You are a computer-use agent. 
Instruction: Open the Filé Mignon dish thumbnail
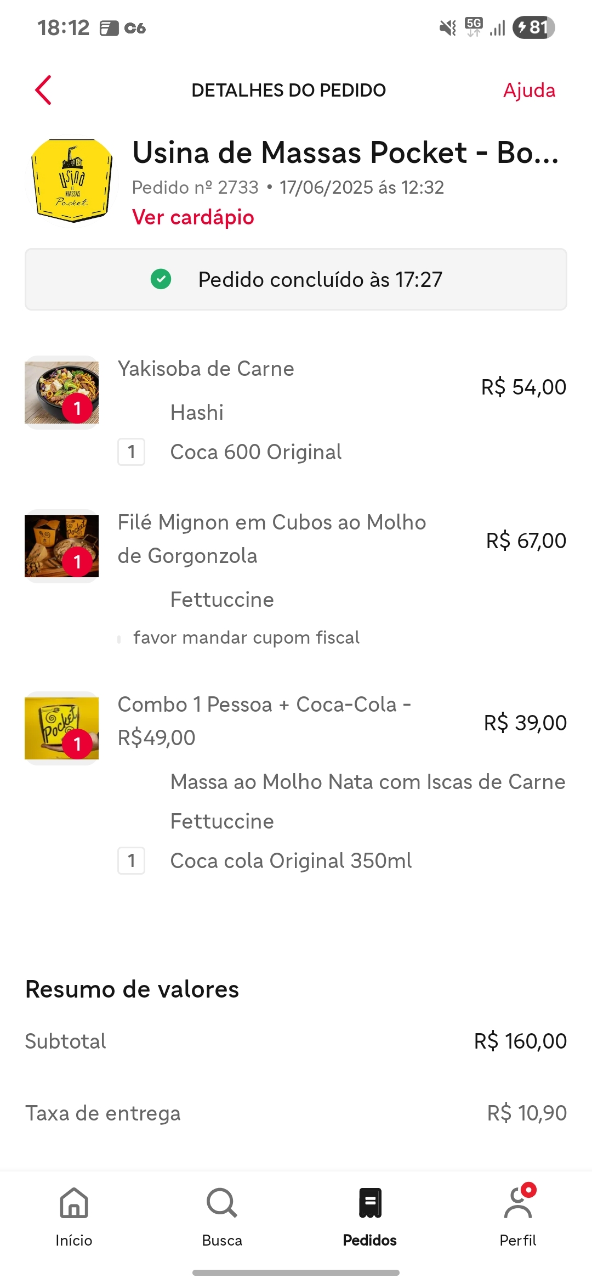[x=62, y=546]
